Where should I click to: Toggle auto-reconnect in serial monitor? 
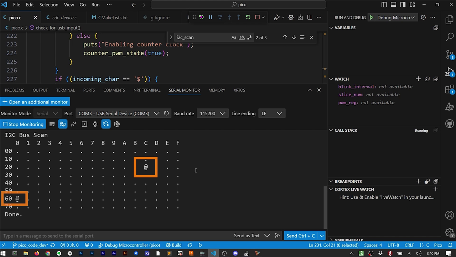click(106, 124)
